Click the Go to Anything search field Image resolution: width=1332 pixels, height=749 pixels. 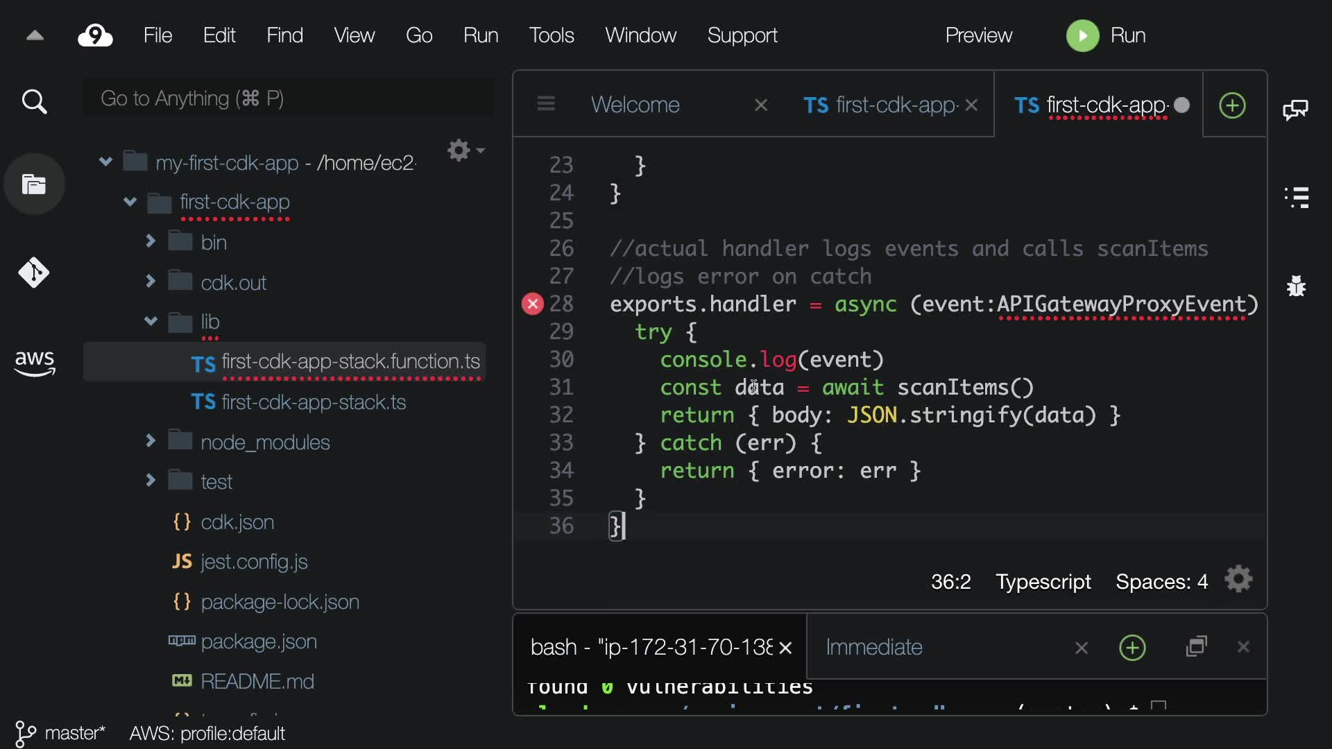(288, 98)
